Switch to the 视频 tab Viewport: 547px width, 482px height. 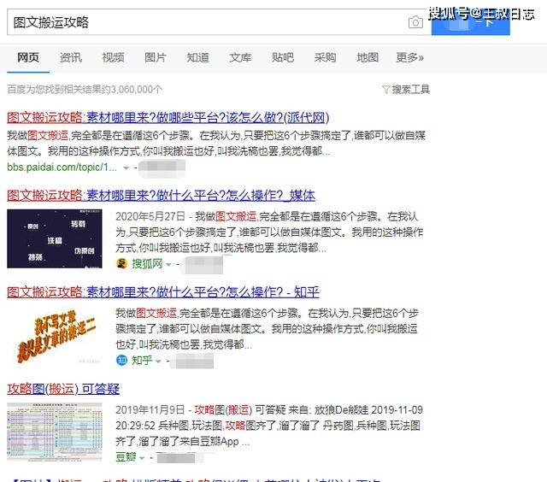coord(113,57)
